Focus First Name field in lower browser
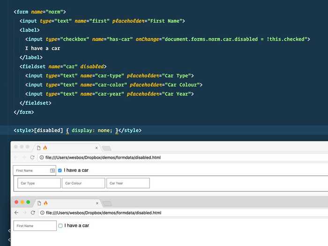Image resolution: width=328 pixels, height=246 pixels. coord(35,226)
